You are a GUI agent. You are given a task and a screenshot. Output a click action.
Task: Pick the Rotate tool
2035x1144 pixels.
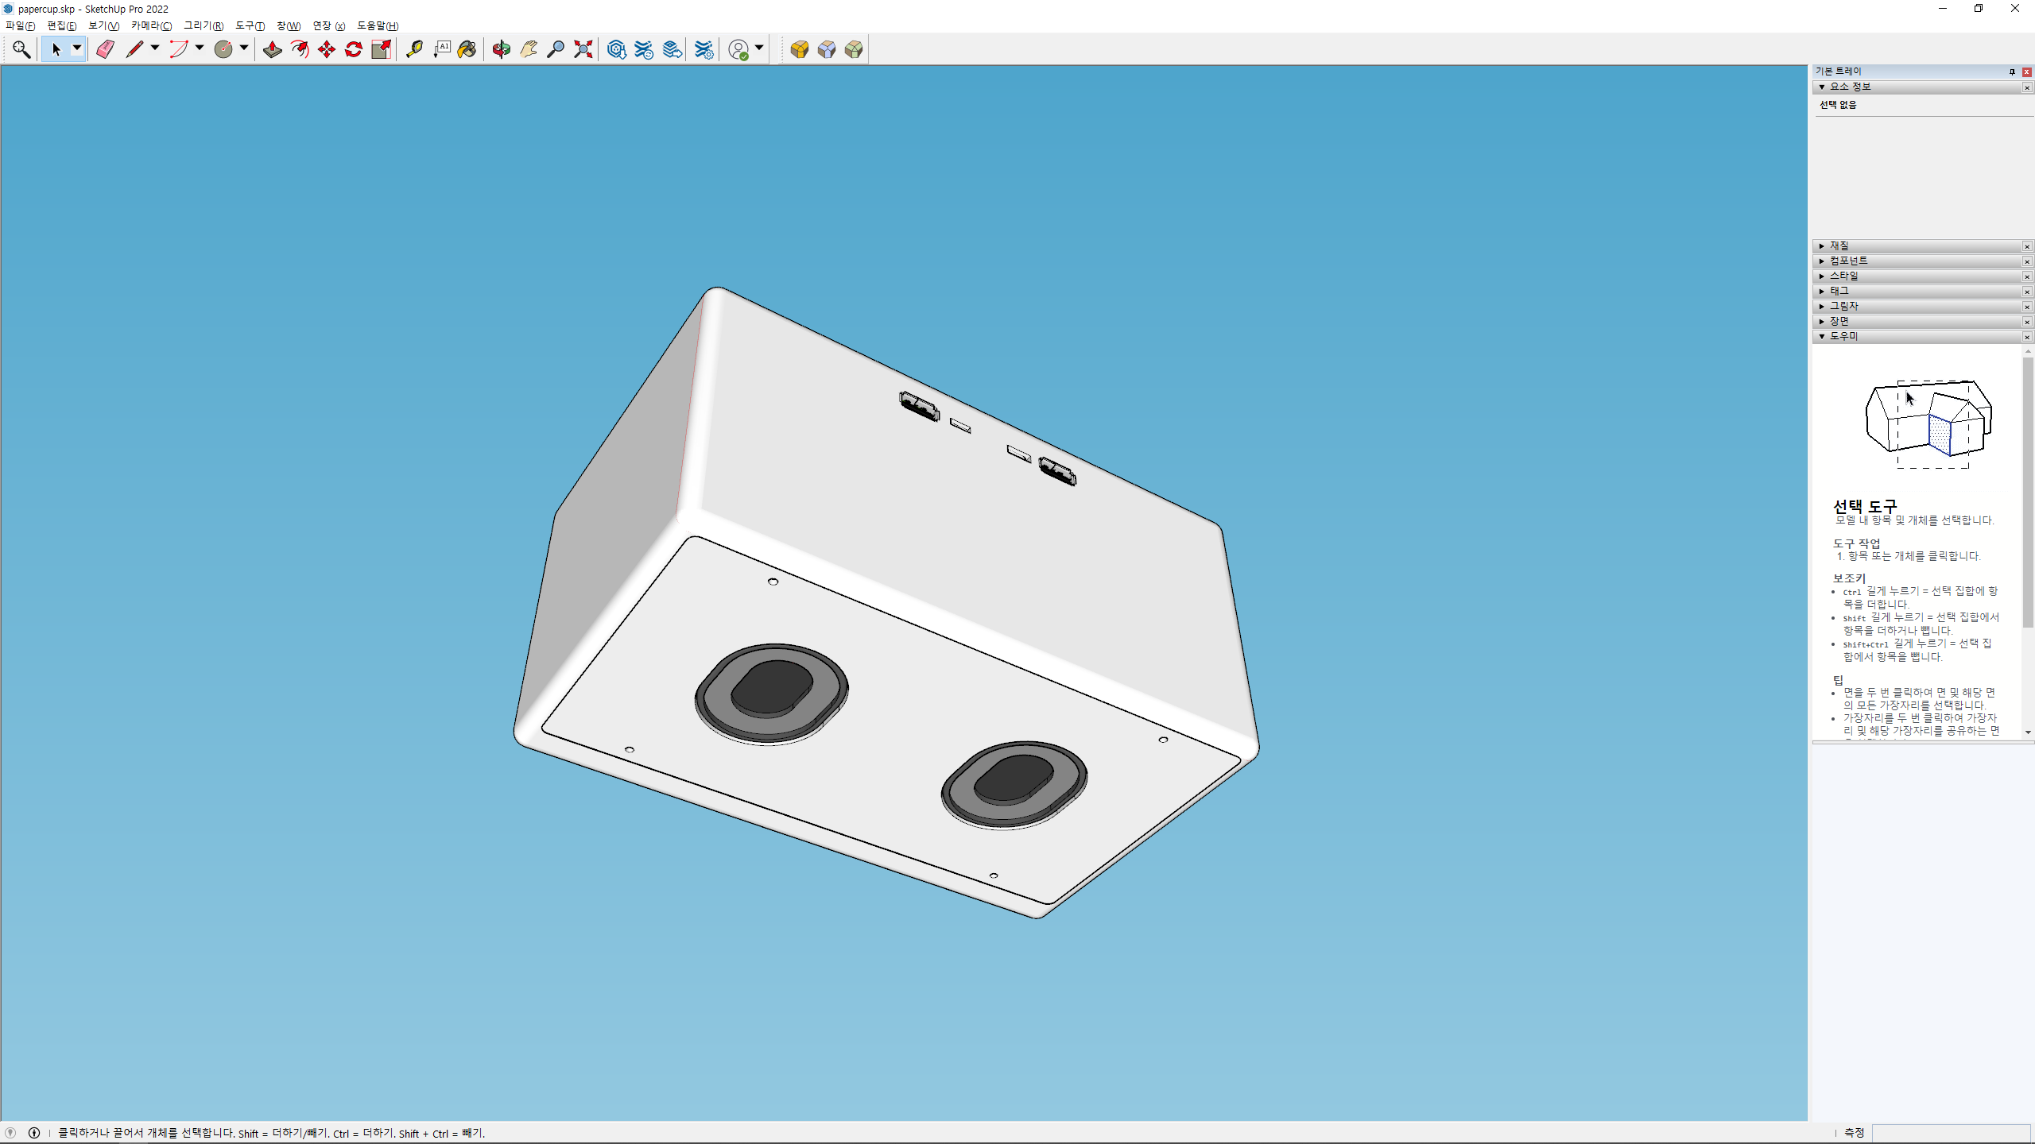(x=354, y=49)
